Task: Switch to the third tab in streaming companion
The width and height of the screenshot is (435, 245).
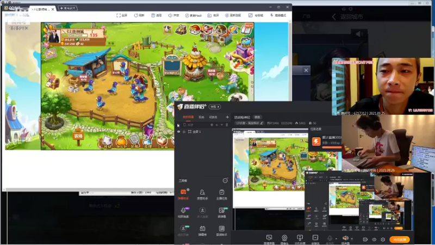Action: [213, 117]
